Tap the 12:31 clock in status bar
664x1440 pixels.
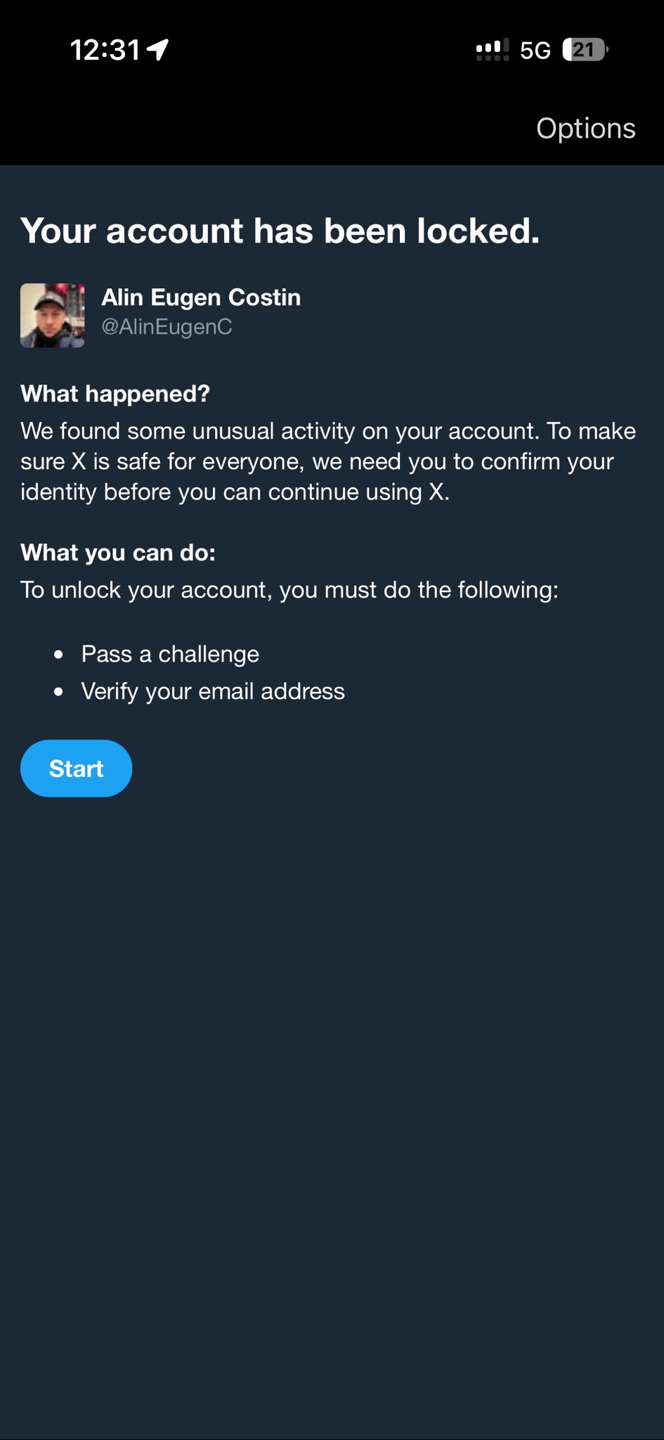tap(105, 50)
